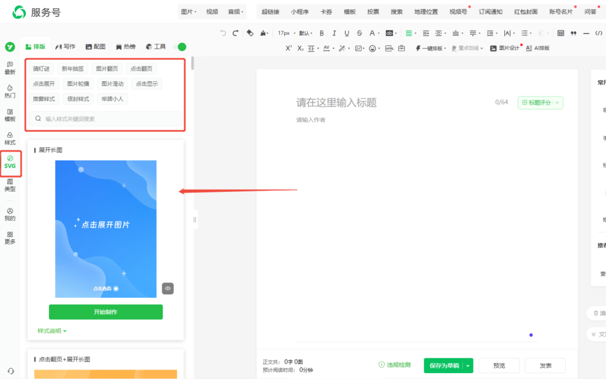Image resolution: width=606 pixels, height=379 pixels.
Task: Open the 我的 sidebar section
Action: coord(10,214)
